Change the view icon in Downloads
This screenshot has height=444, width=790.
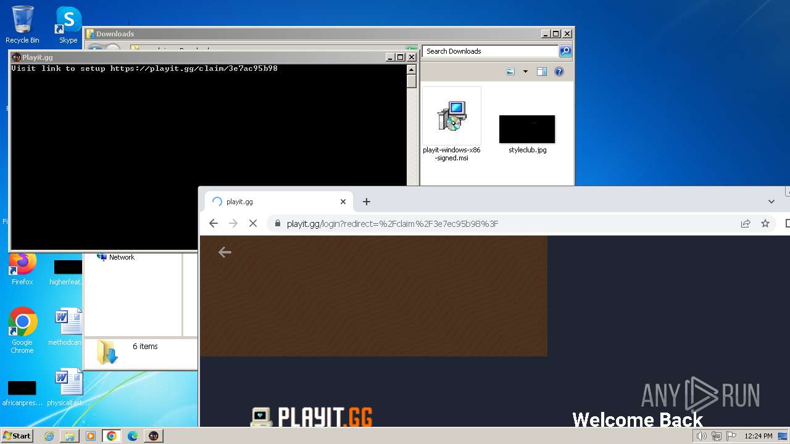[x=510, y=72]
